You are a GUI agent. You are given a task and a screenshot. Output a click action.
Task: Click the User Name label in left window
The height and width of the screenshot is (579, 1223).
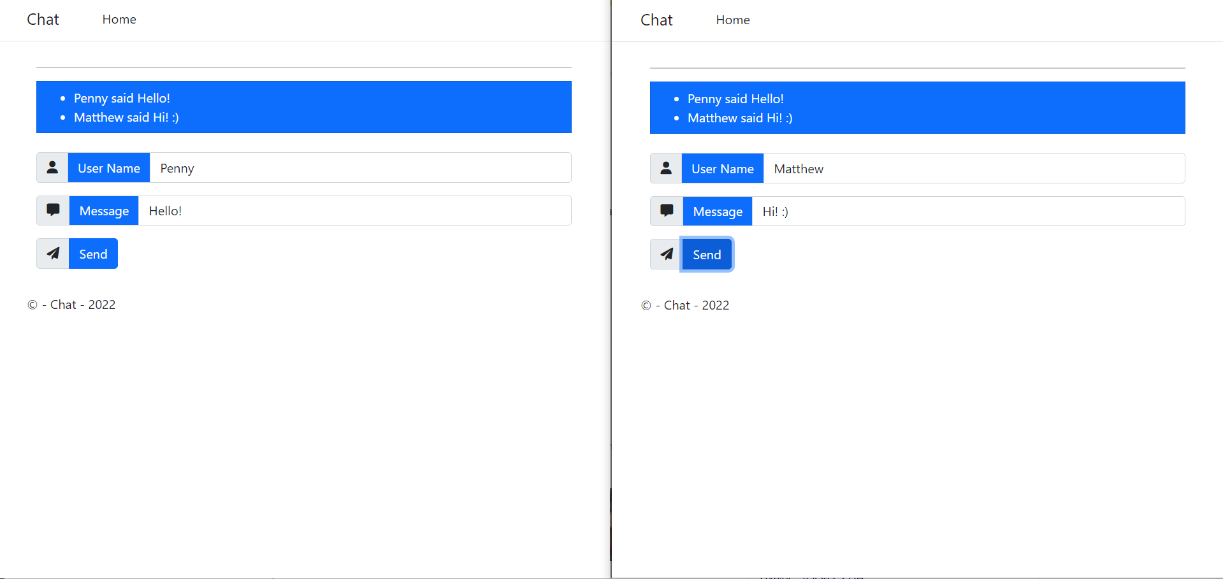point(109,168)
